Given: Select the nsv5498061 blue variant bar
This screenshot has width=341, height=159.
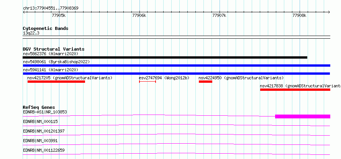Looking at the screenshot, I should (177, 66).
